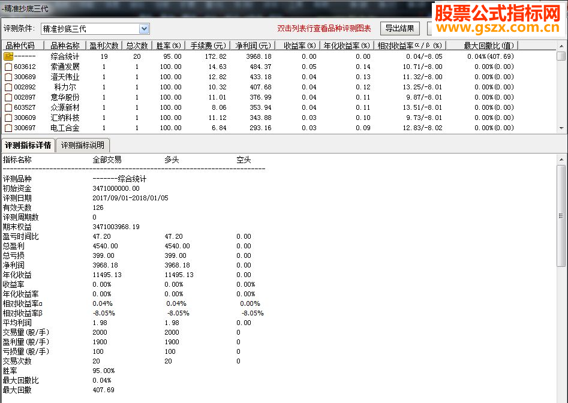Image resolution: width=568 pixels, height=403 pixels.
Task: Click the 评测日期 value 2017/09/01-2018/01/05
Action: tap(130, 198)
